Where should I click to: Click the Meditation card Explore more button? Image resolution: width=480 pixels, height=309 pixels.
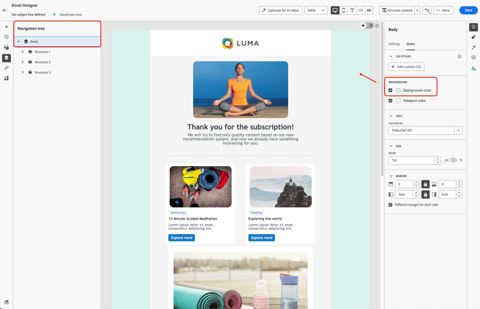pos(182,238)
